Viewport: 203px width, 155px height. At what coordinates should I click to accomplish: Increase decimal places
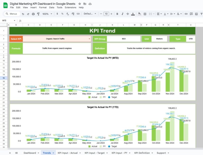(73, 14)
